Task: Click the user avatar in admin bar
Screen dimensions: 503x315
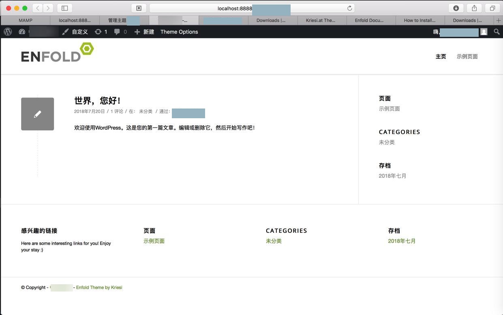Action: coord(484,32)
